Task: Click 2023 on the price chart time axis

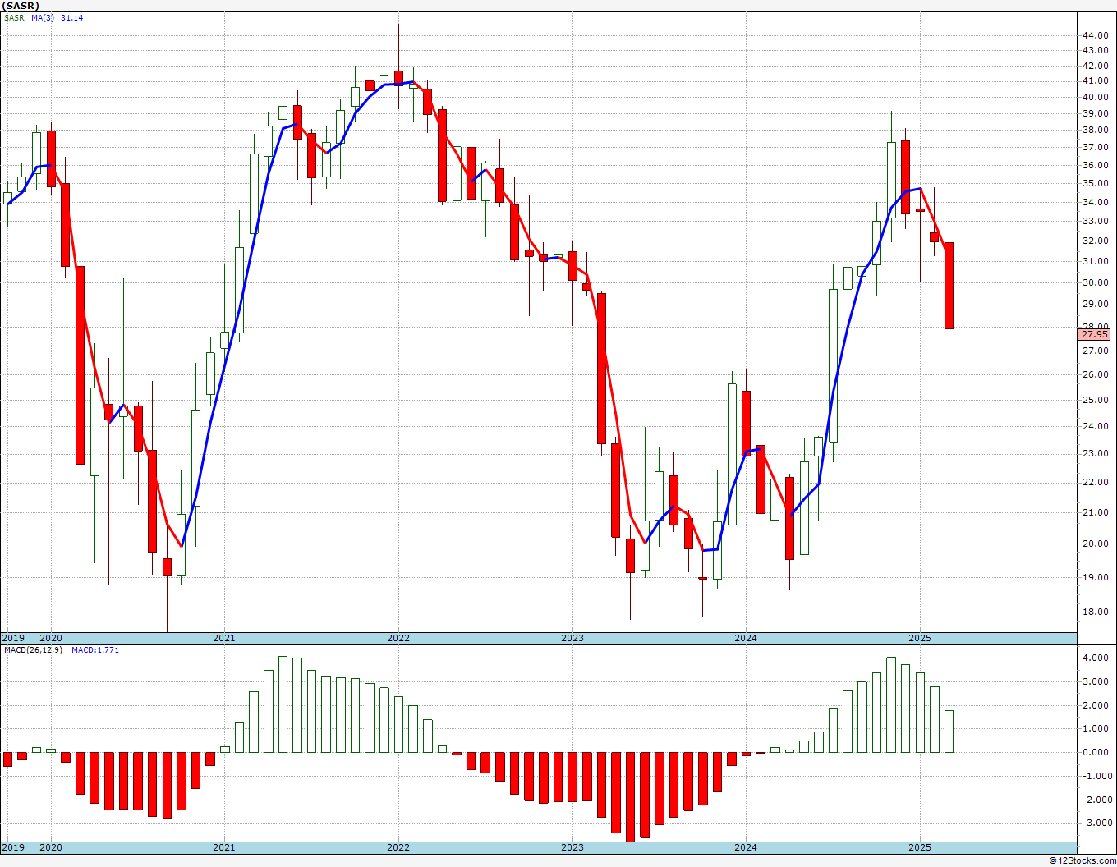Action: (x=572, y=638)
